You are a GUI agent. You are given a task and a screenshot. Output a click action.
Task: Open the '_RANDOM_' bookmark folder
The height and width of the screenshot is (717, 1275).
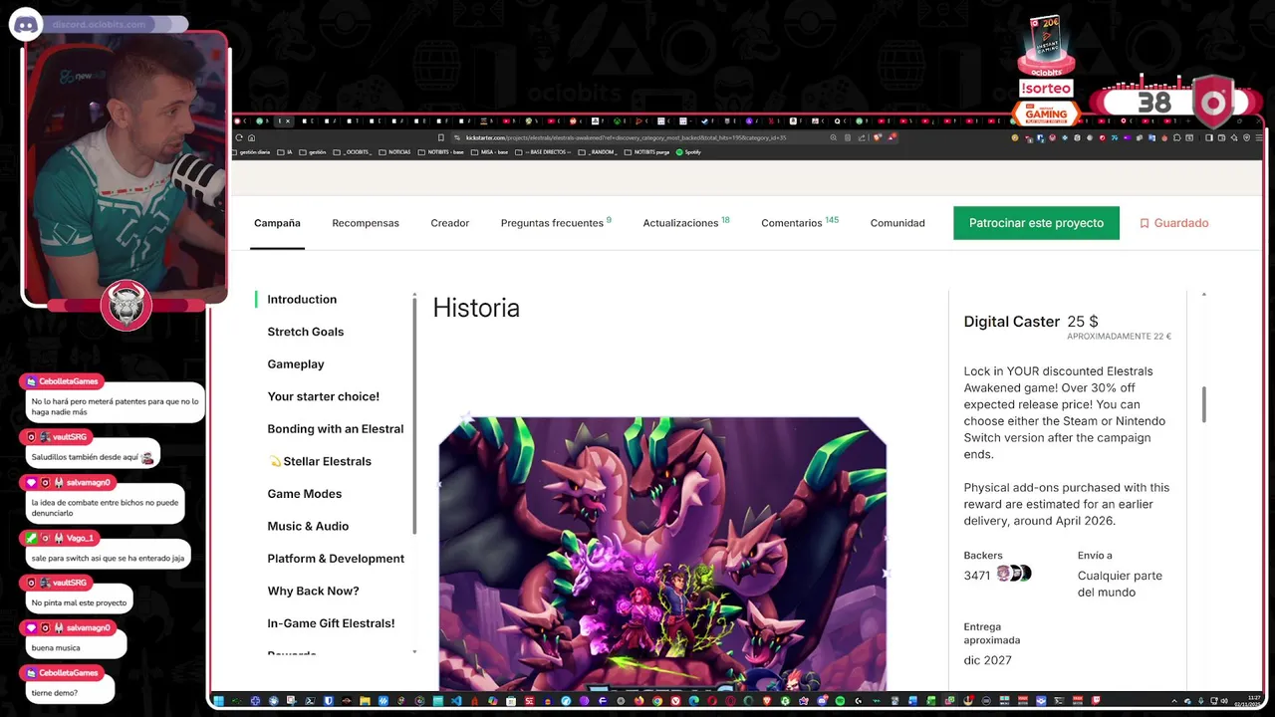coord(597,152)
